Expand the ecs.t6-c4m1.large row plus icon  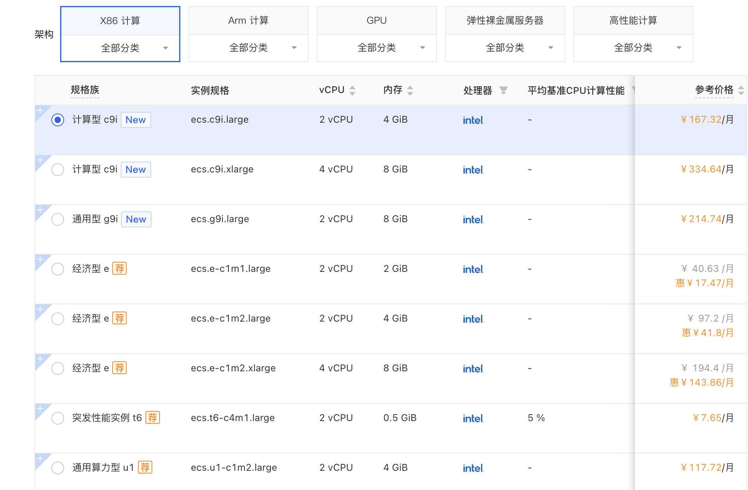pyautogui.click(x=40, y=409)
